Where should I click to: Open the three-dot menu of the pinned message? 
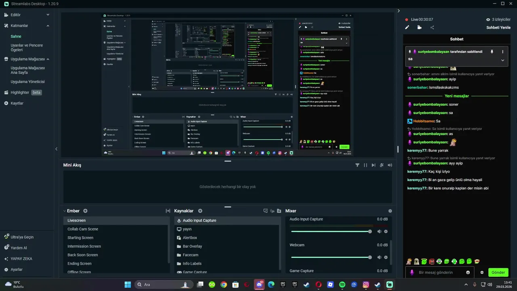tap(503, 52)
